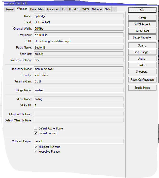
Task: Open the Torch tool
Action: point(142,18)
